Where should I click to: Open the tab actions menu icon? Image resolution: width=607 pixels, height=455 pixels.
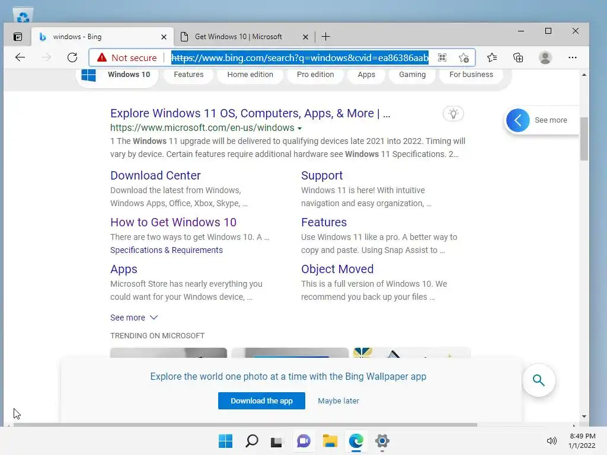[x=18, y=37]
